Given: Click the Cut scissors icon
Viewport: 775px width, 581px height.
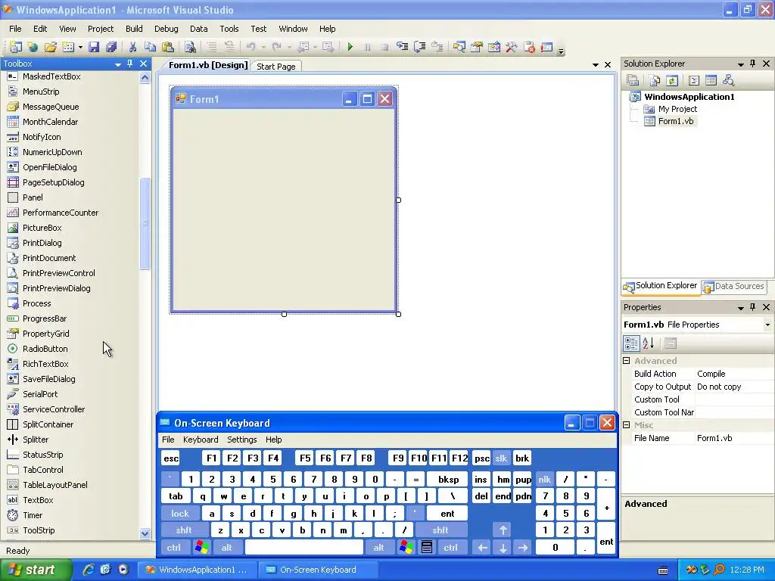Looking at the screenshot, I should (x=132, y=47).
